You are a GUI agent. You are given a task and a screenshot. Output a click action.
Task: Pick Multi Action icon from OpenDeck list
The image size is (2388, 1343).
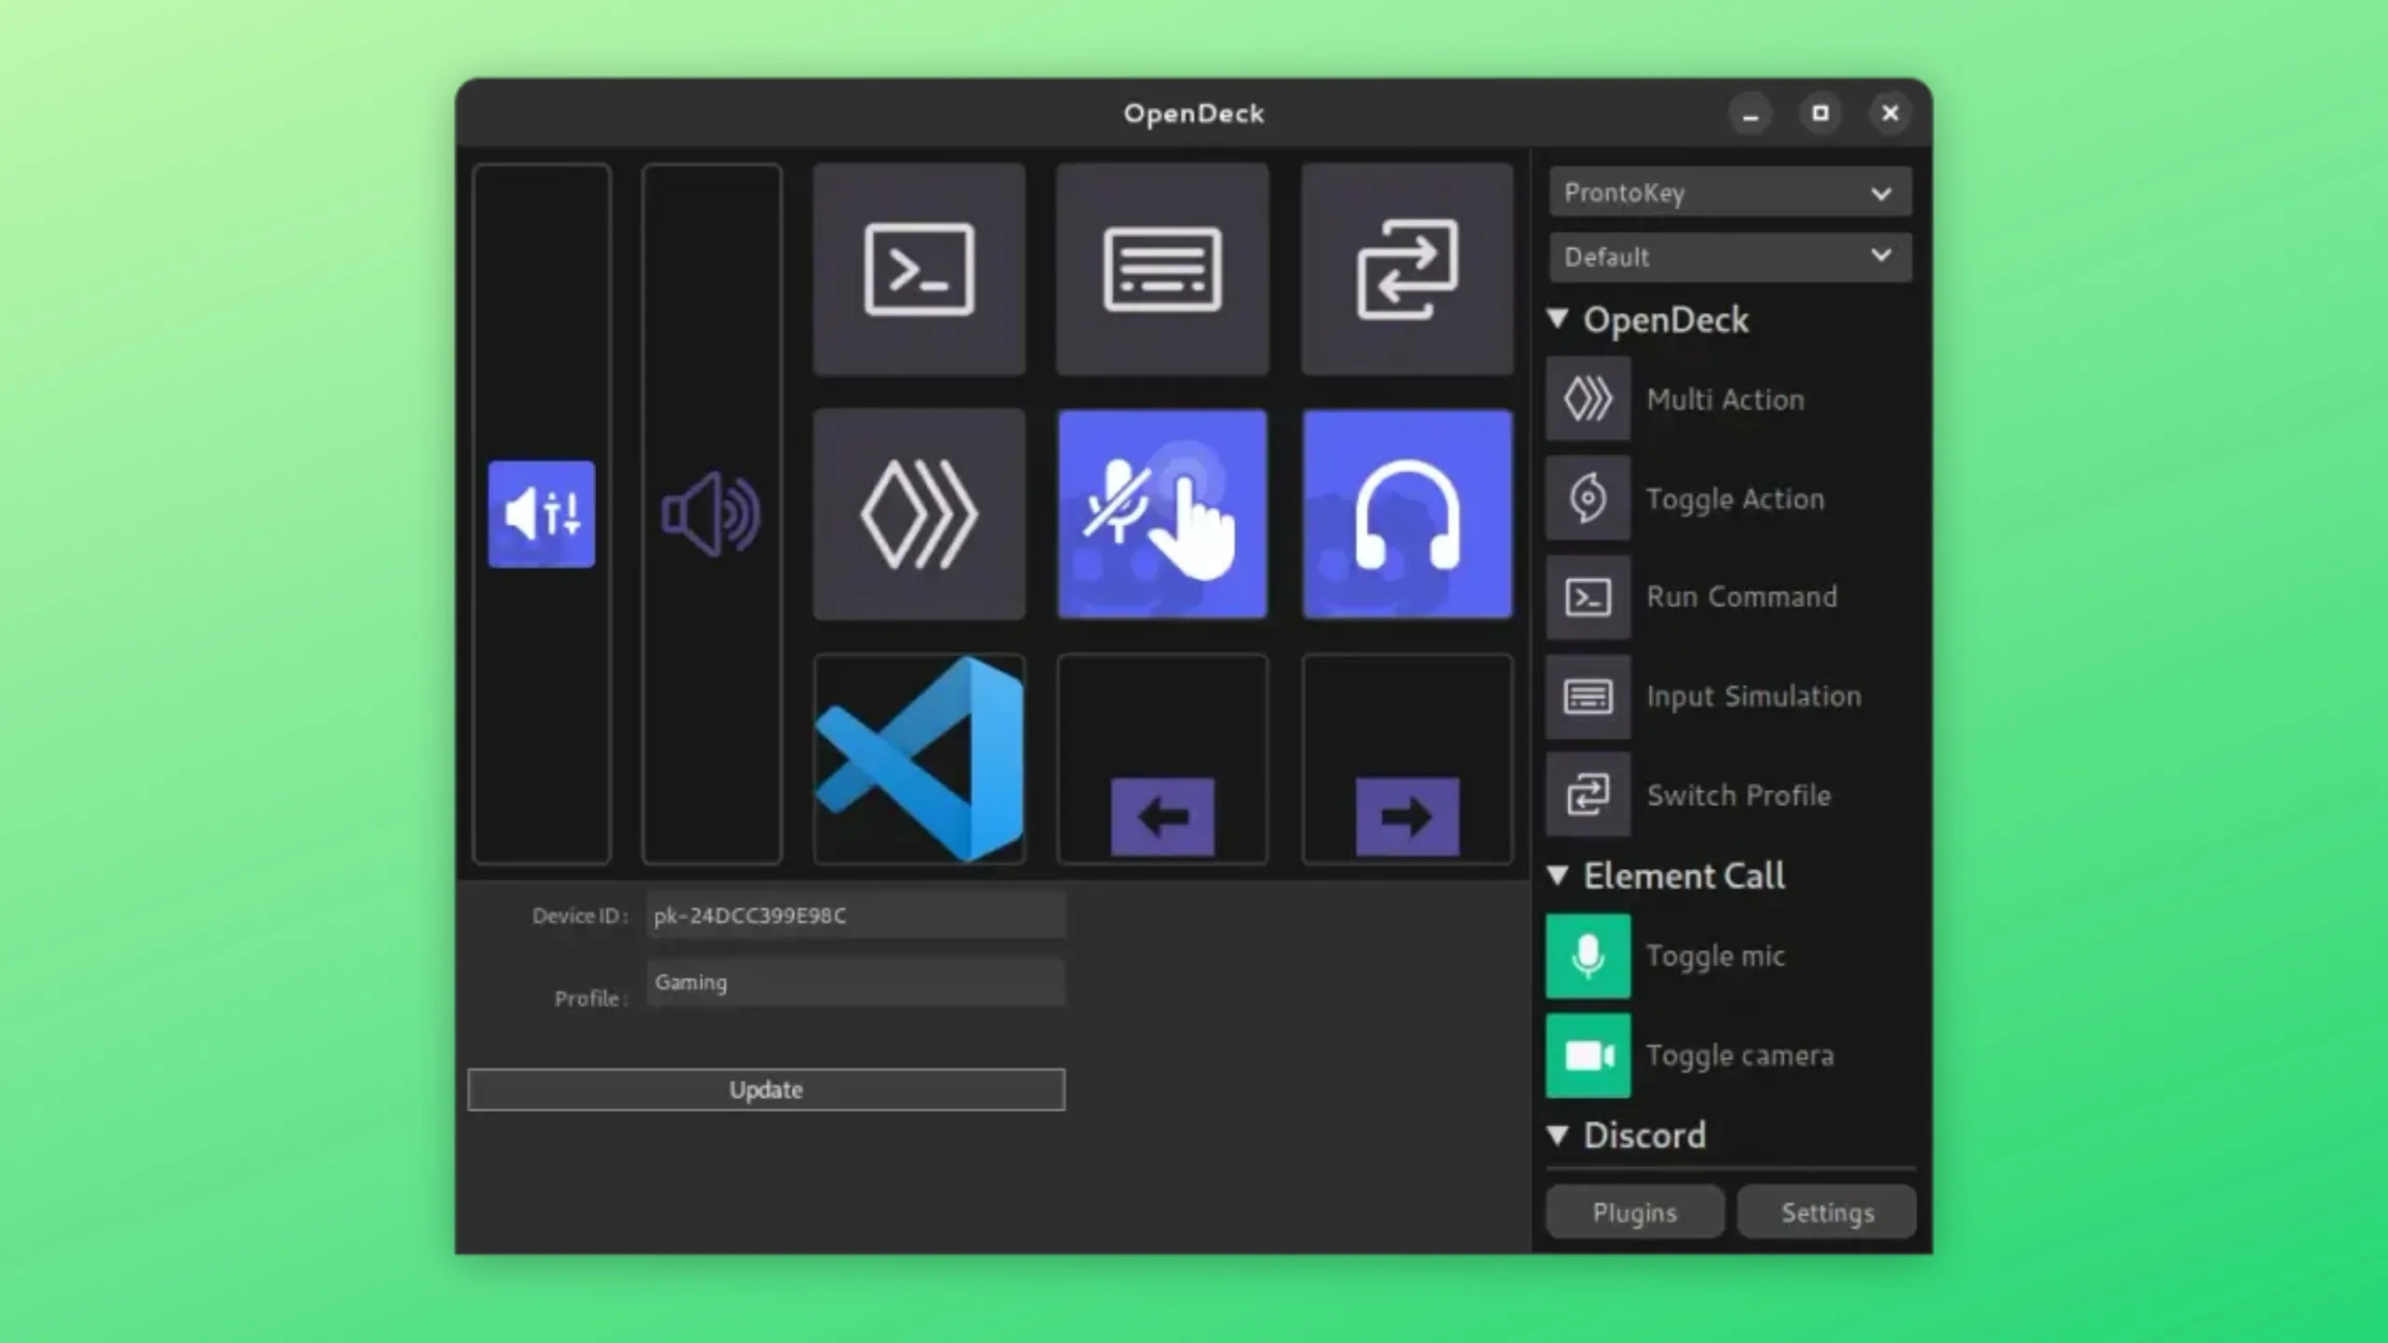tap(1588, 399)
